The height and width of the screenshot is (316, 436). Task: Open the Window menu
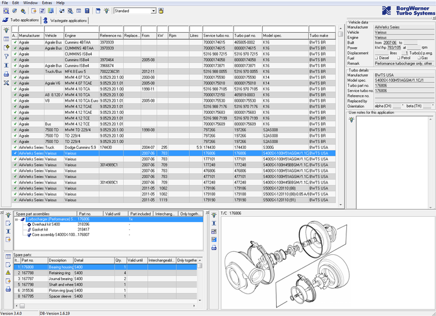(x=30, y=3)
